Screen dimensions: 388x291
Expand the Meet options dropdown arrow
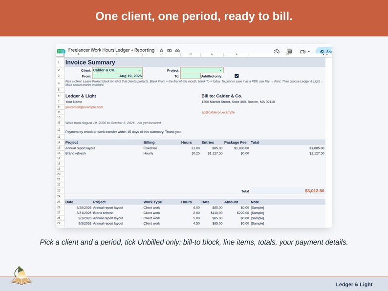tap(309, 52)
